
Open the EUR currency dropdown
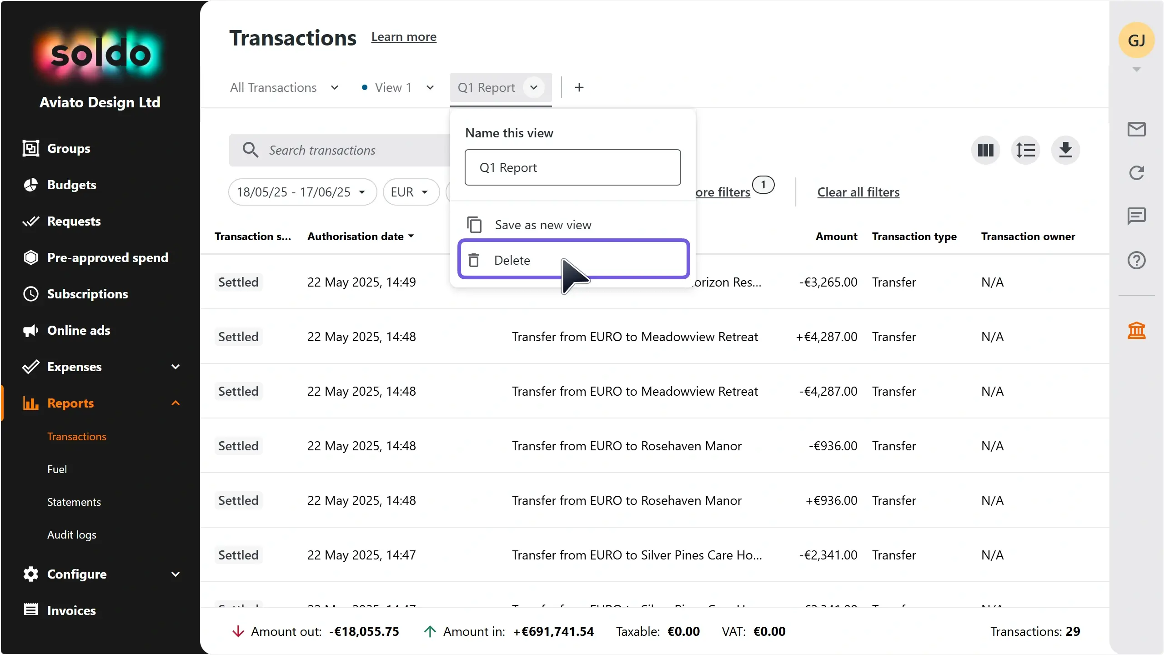[411, 192]
